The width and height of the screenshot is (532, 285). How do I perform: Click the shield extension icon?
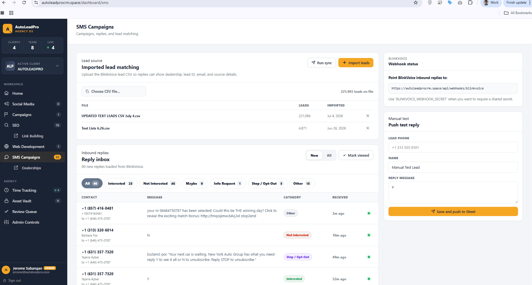click(430, 3)
